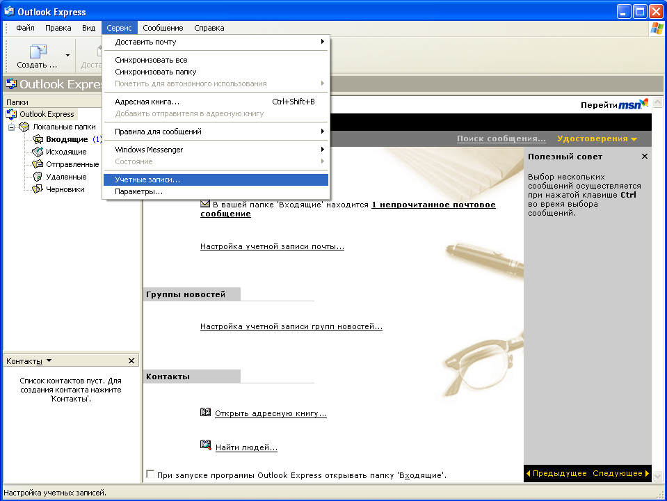Enable opening Входящие at startup checkbox
The image size is (667, 501).
click(150, 474)
